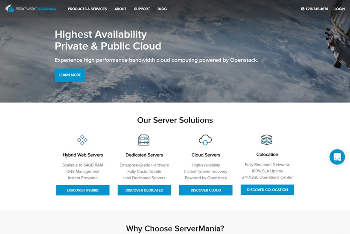Screen dimensions: 350x234
Task: Click the Discover Hybrid button
Action: click(x=83, y=190)
